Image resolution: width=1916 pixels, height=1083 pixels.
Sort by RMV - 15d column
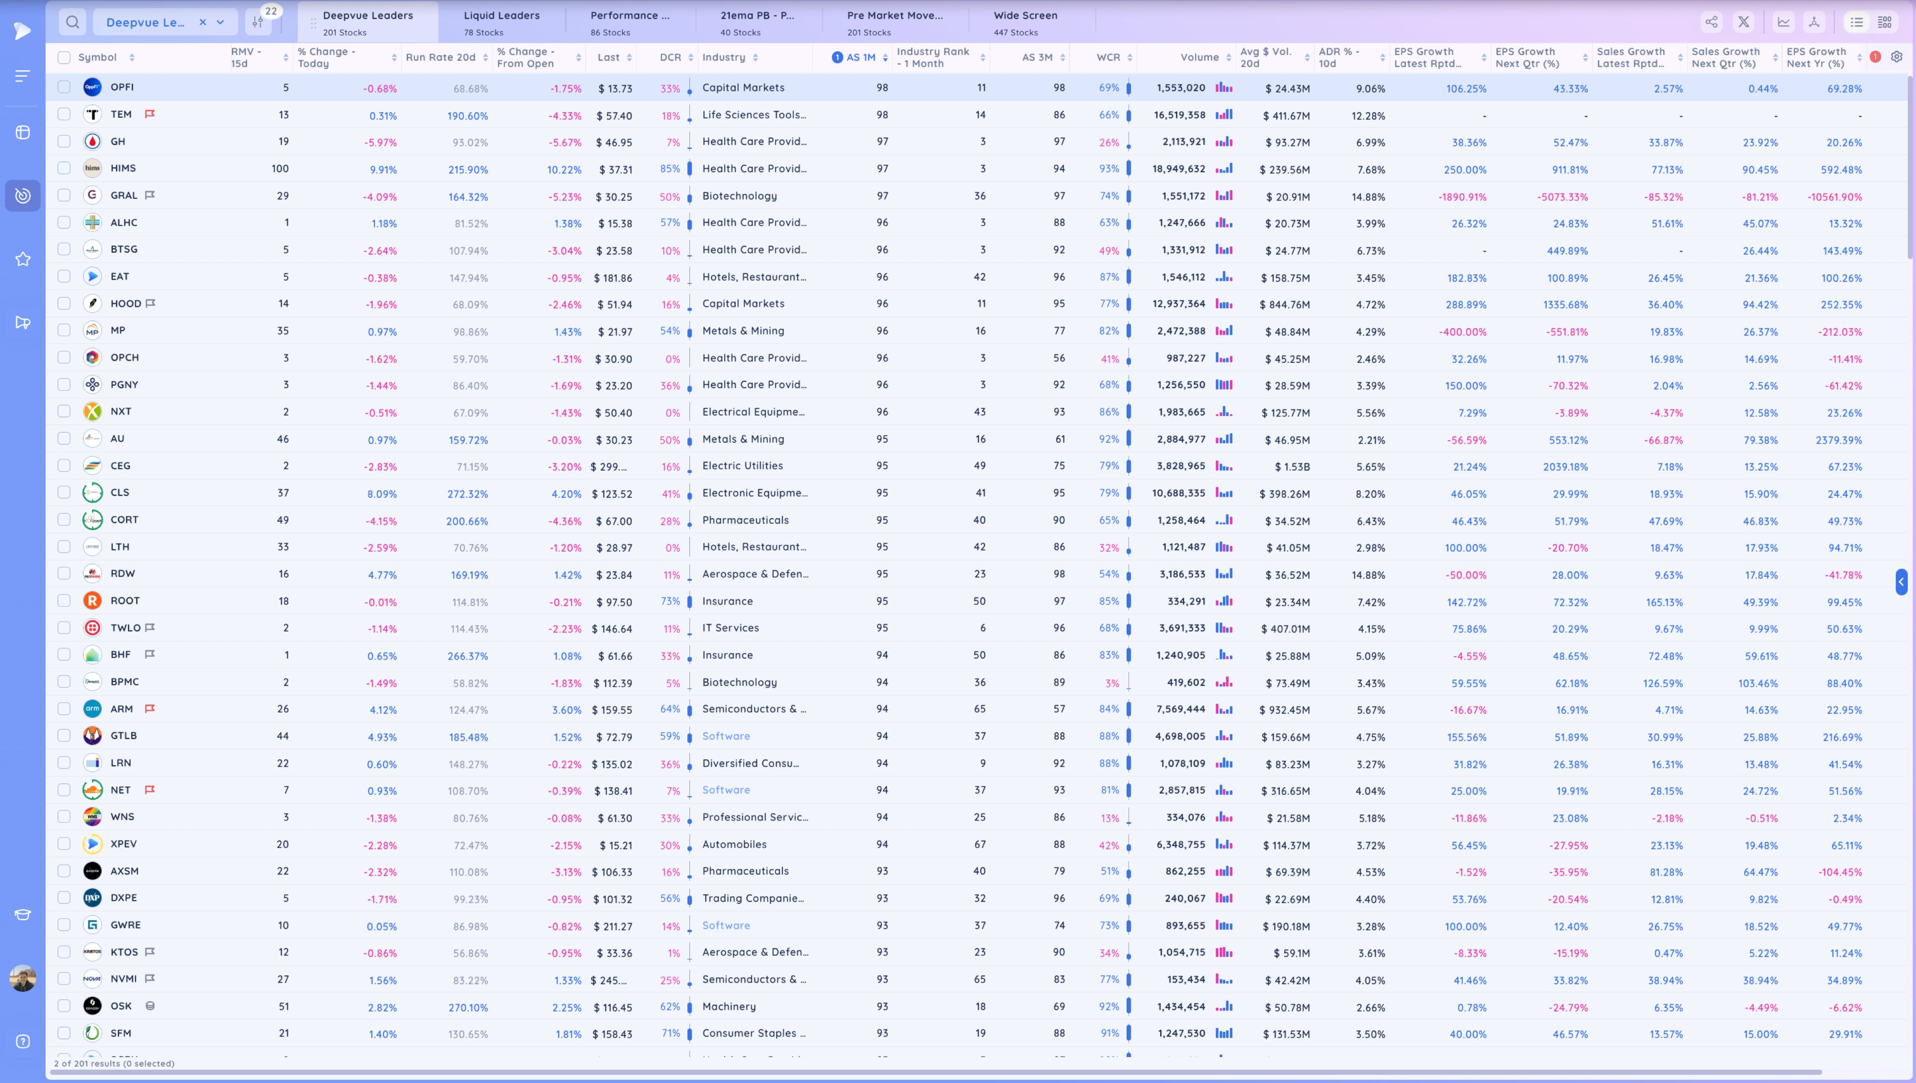tap(286, 57)
